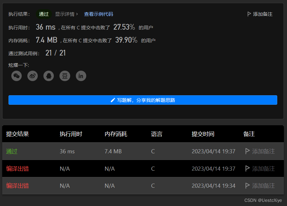The image size is (287, 206).
Task: Expand 显示详情 details chevron
Action: (77, 14)
